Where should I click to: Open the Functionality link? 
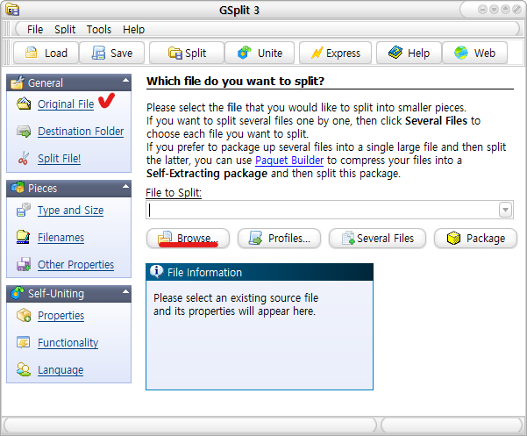[x=68, y=343]
